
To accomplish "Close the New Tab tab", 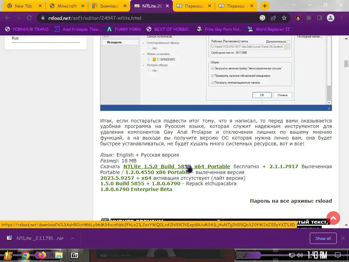I will pyautogui.click(x=40, y=6).
